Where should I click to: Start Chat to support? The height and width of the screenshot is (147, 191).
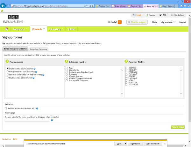(137, 22)
